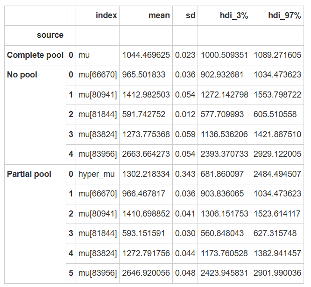Click the 'index' column header
The width and height of the screenshot is (311, 287).
(106, 15)
